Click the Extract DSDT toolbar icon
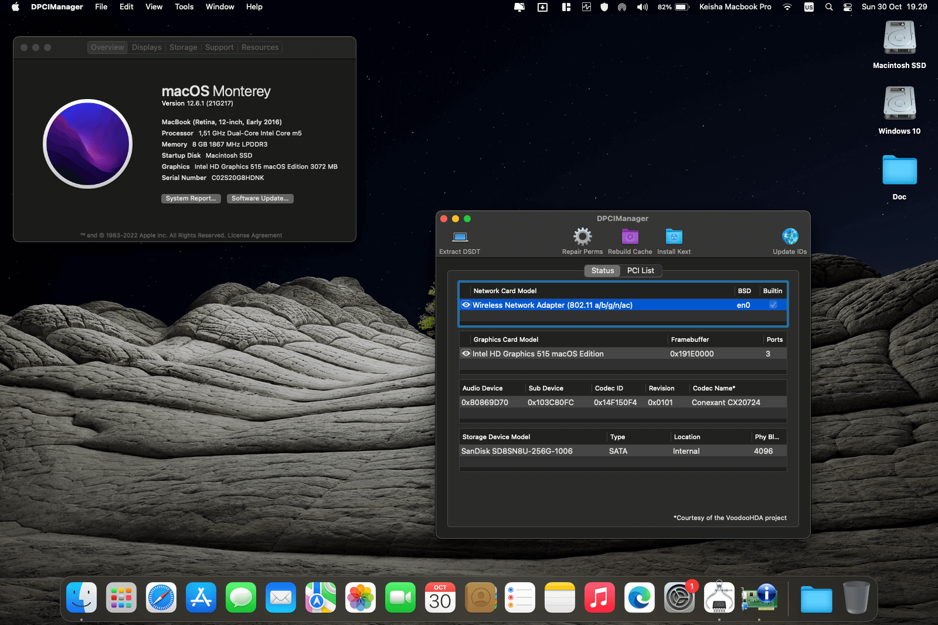The height and width of the screenshot is (625, 938). 460,237
